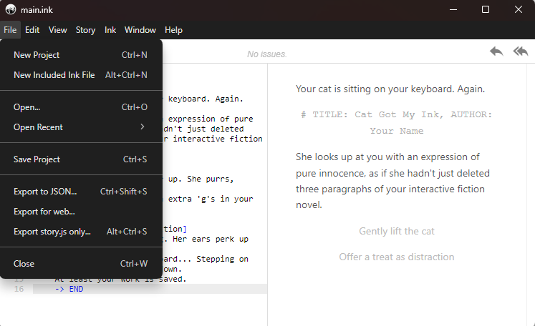
Task: Click preview text Your cat is sitting
Action: (x=390, y=89)
